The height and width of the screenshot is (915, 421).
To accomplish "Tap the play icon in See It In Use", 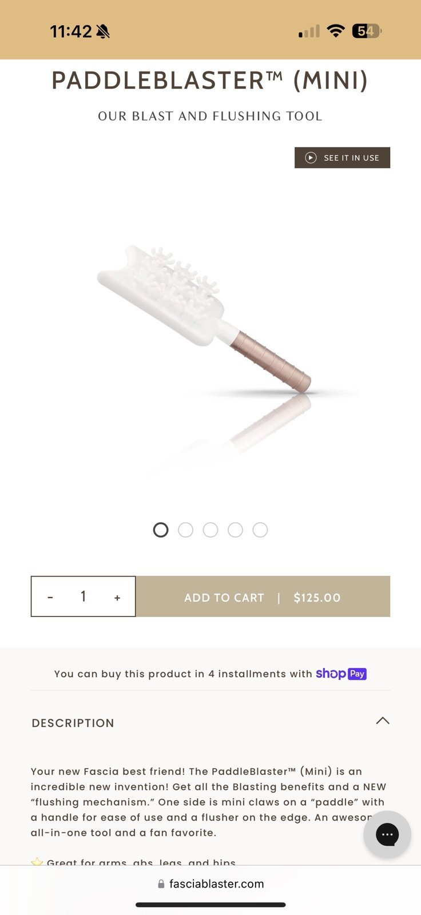I will tap(311, 158).
